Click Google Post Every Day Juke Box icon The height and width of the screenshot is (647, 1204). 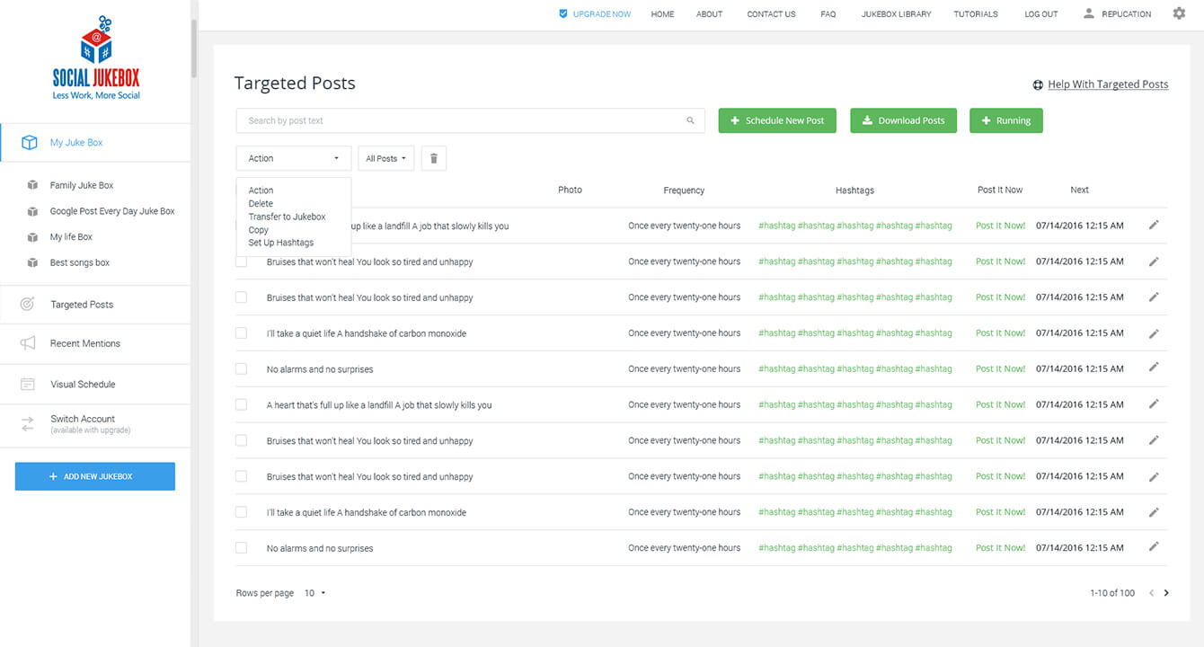coord(32,211)
